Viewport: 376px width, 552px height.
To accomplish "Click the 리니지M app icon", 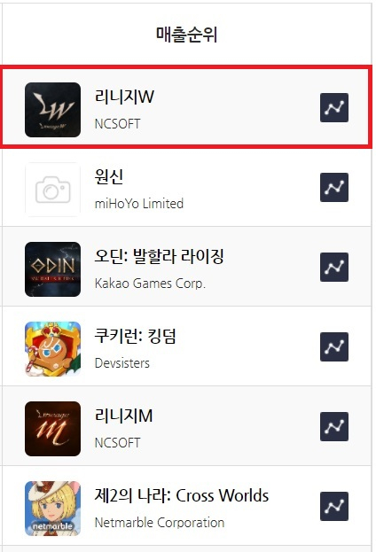I will [53, 429].
